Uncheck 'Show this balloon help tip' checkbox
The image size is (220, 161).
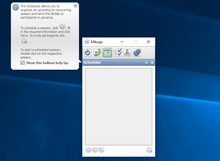pos(23,63)
